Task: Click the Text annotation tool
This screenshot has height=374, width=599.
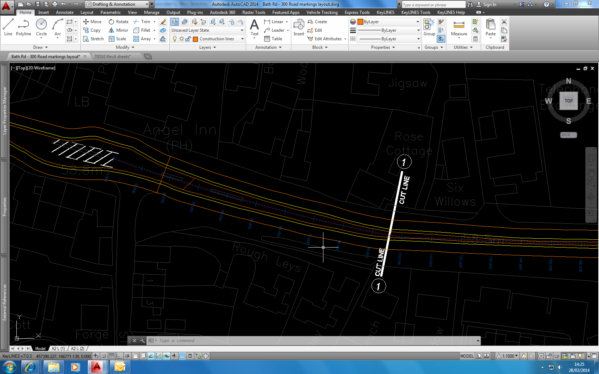Action: click(255, 27)
